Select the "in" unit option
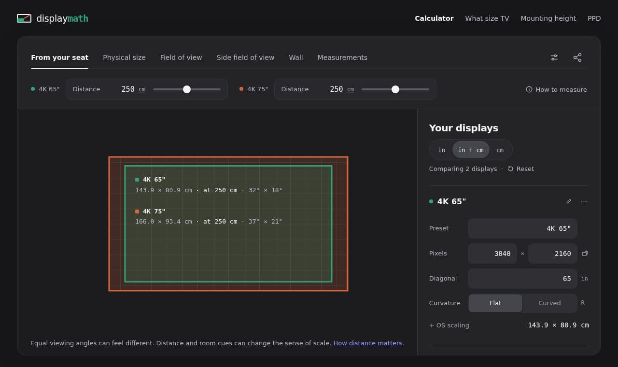The height and width of the screenshot is (367, 618). click(442, 150)
